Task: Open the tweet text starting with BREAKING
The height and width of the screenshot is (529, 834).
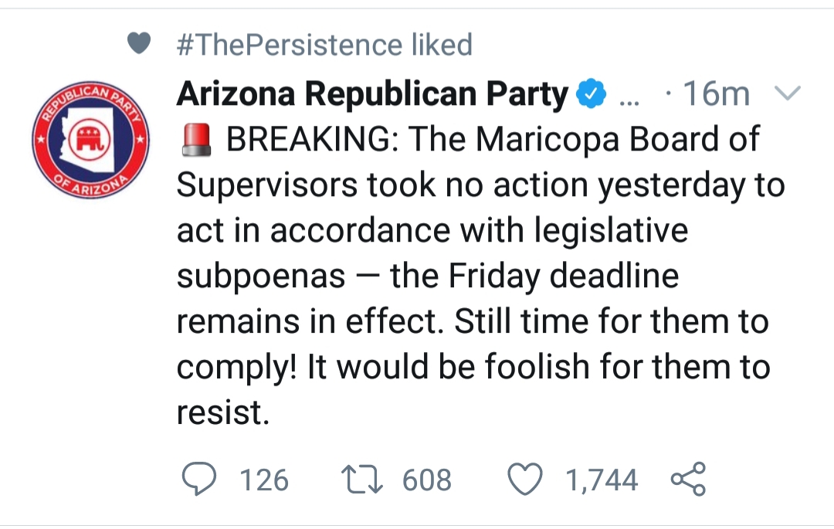Action: click(480, 276)
